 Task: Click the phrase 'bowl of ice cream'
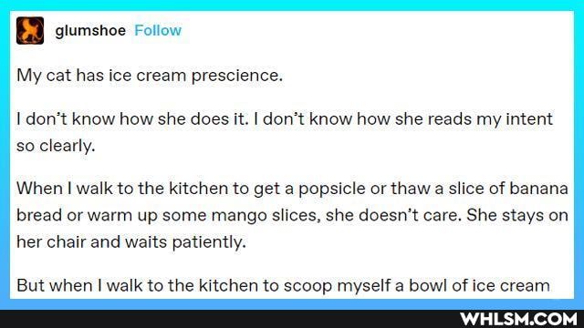[x=479, y=285]
